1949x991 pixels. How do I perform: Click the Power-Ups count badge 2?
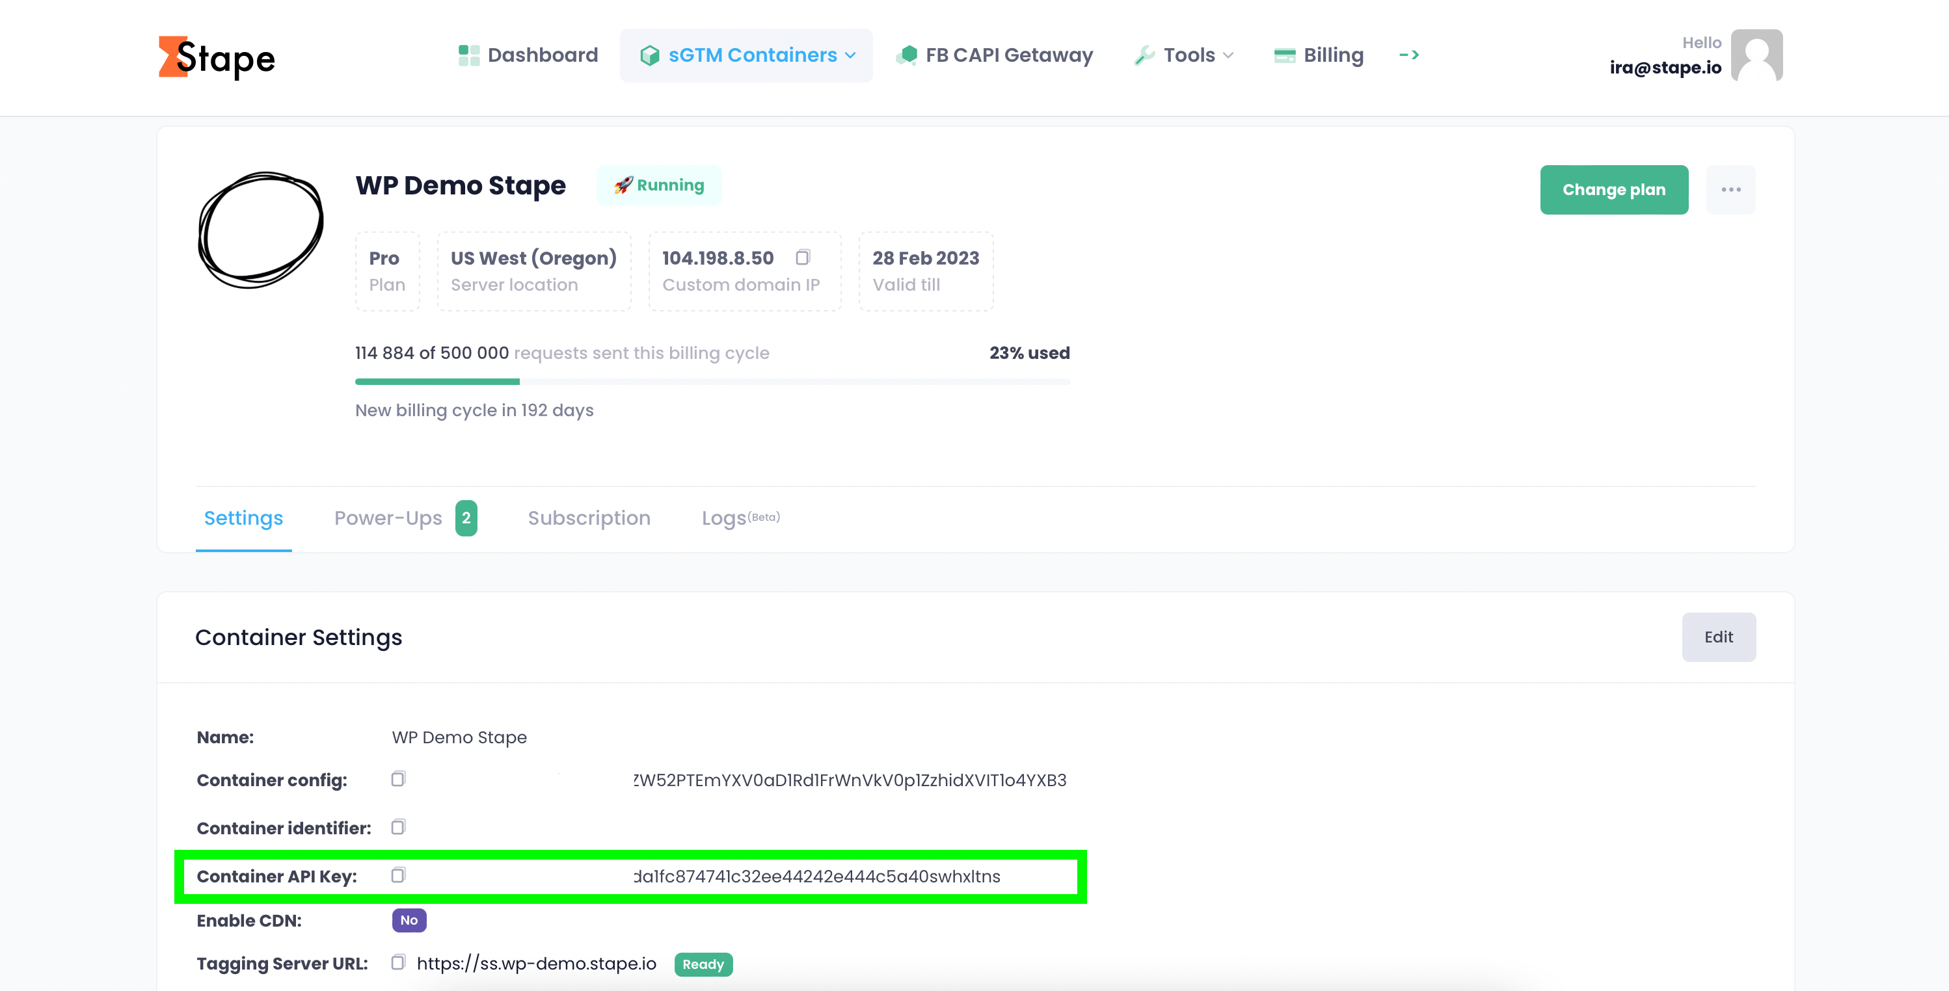(x=466, y=518)
